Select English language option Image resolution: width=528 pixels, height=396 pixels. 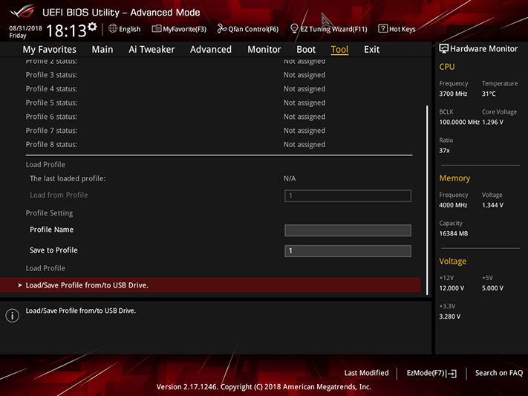(130, 29)
